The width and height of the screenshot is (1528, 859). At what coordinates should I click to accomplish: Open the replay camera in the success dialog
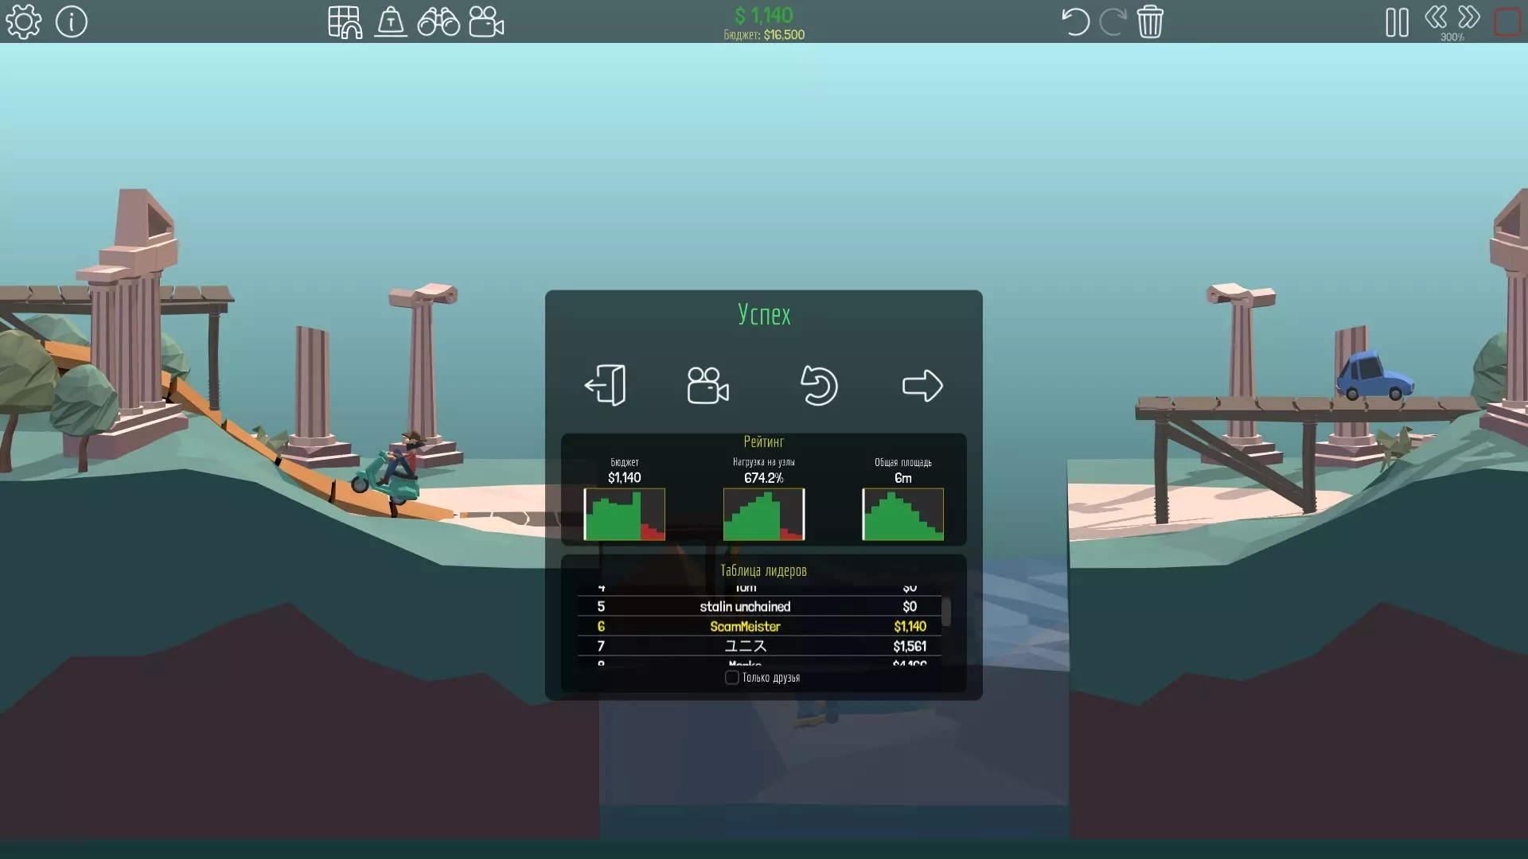point(707,386)
